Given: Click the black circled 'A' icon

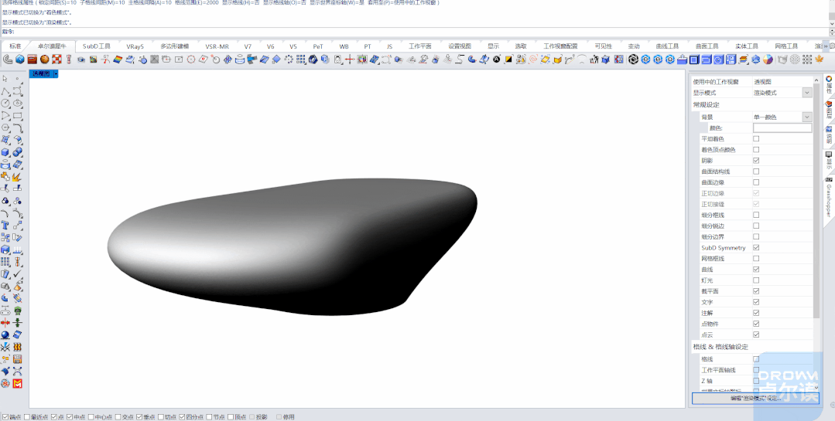Looking at the screenshot, I should 497,59.
